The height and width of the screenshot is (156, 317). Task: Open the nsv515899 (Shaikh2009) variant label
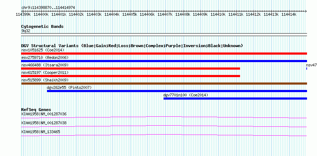tap(45, 80)
